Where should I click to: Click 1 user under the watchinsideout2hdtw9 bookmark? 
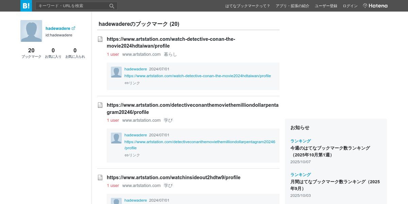[113, 186]
